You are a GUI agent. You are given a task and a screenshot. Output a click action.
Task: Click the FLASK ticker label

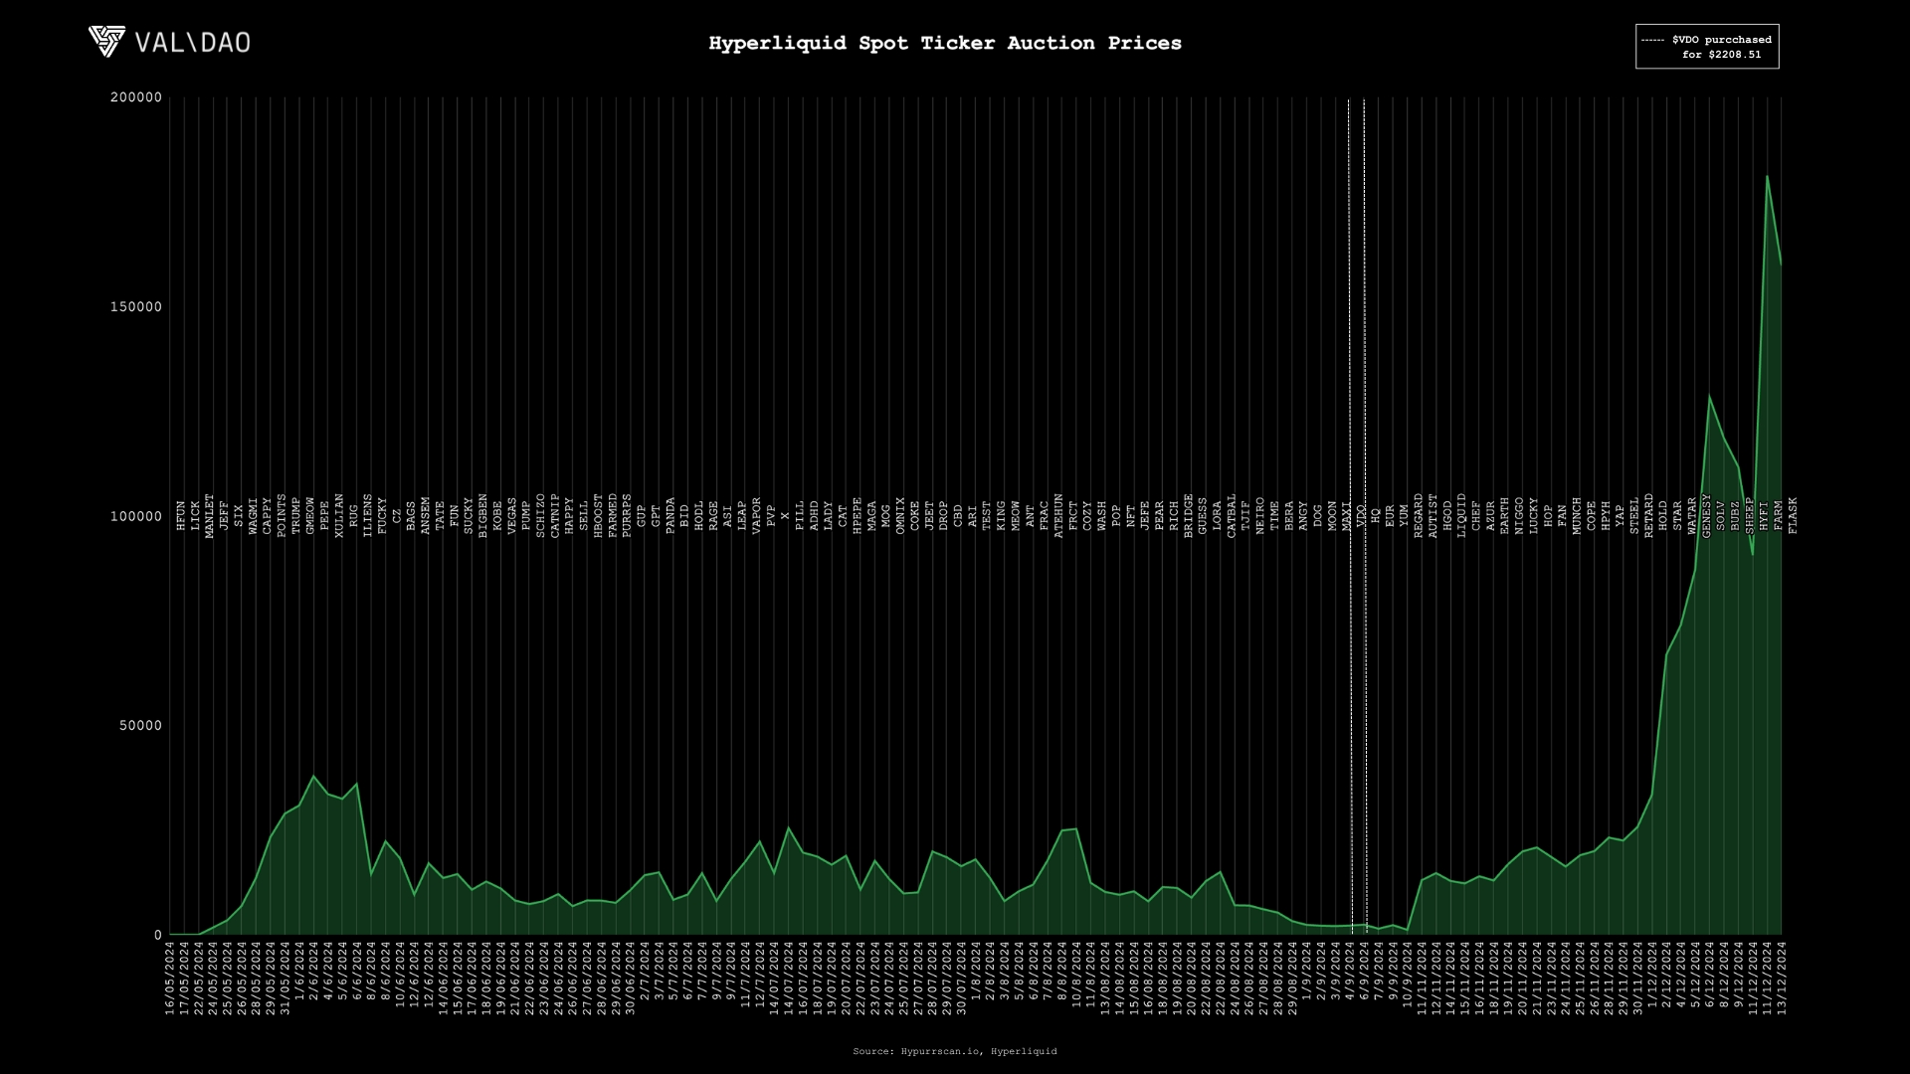click(x=1794, y=516)
